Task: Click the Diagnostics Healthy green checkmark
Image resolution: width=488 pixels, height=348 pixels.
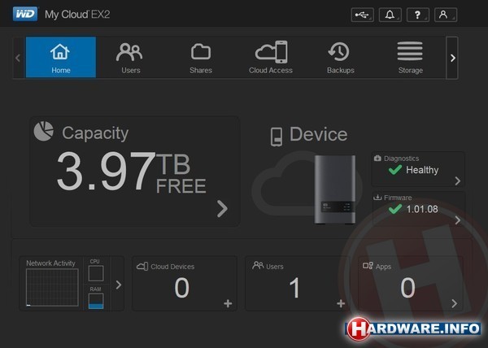Action: coord(395,169)
